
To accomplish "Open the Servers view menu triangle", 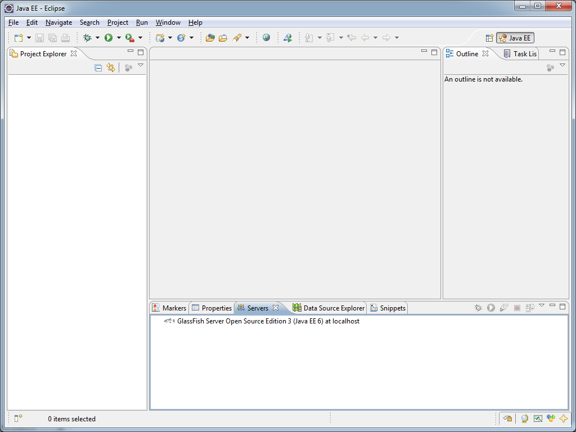I will click(x=541, y=305).
